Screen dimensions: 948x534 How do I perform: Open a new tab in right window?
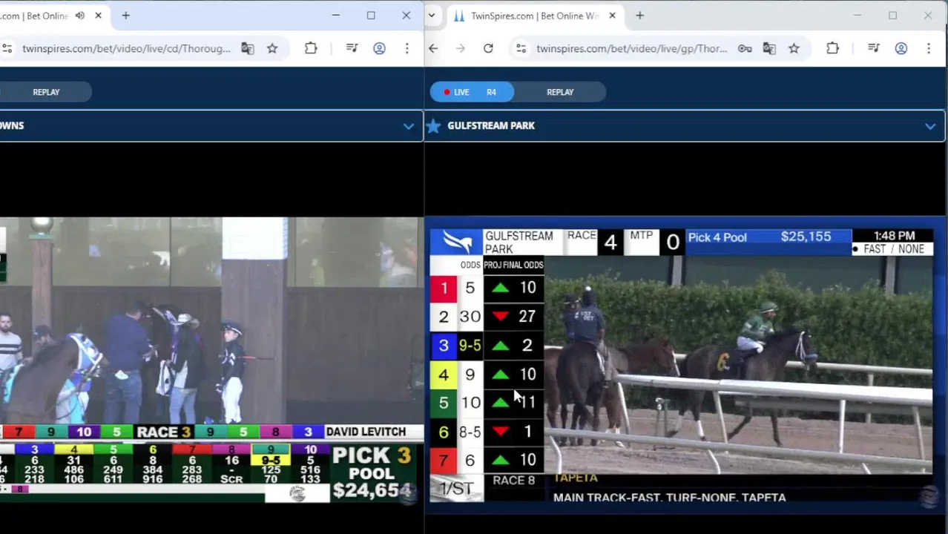pos(639,16)
